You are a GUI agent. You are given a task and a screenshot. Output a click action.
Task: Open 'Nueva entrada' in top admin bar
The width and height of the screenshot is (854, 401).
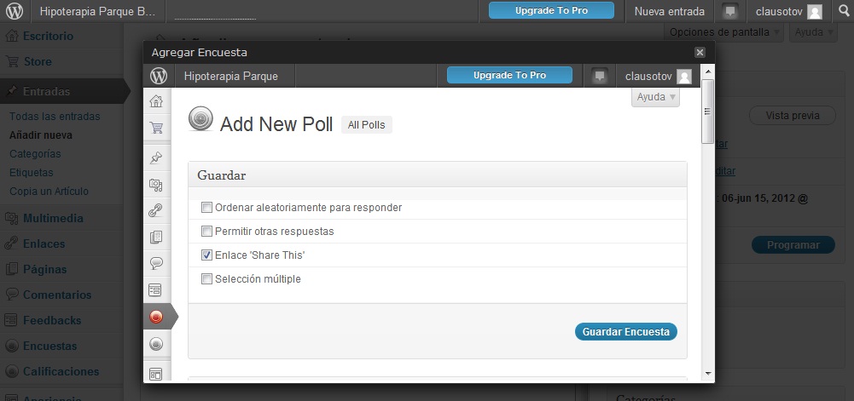(670, 12)
